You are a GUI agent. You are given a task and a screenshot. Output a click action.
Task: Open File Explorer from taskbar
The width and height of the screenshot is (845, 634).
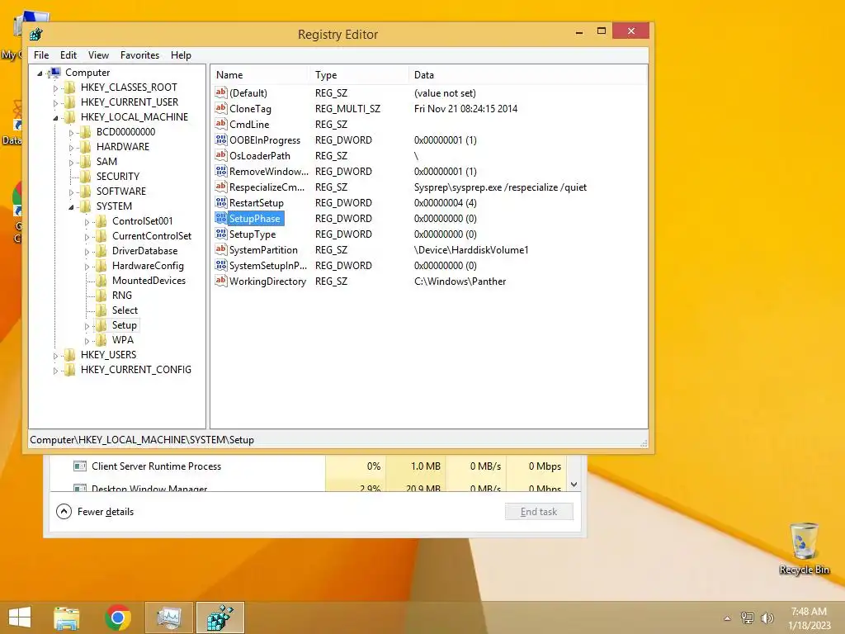click(66, 617)
